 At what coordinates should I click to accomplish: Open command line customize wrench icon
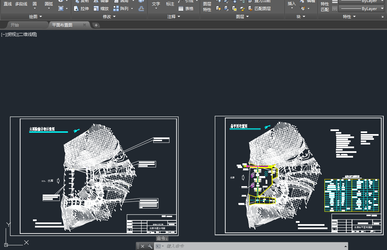(150, 246)
